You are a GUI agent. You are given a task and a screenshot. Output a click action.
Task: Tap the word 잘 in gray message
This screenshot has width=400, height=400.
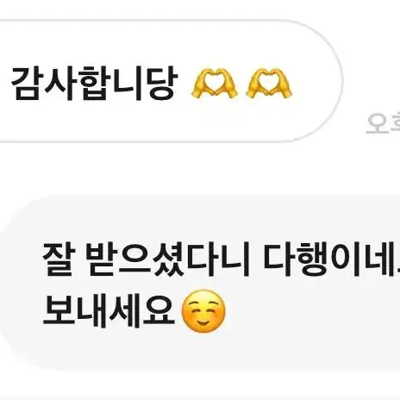pyautogui.click(x=59, y=259)
